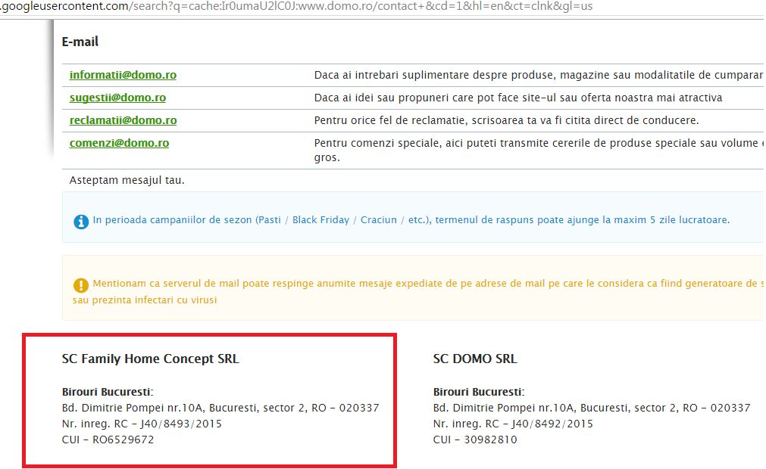Viewport: 766px width, 469px height.
Task: Click the Bd. Dimitrie Pompei address line
Action: tap(220, 408)
